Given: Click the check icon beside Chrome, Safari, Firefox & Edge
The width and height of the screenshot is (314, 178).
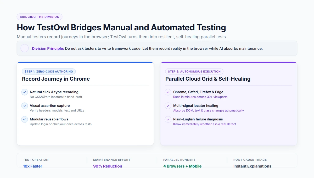Looking at the screenshot, I should tap(168, 92).
